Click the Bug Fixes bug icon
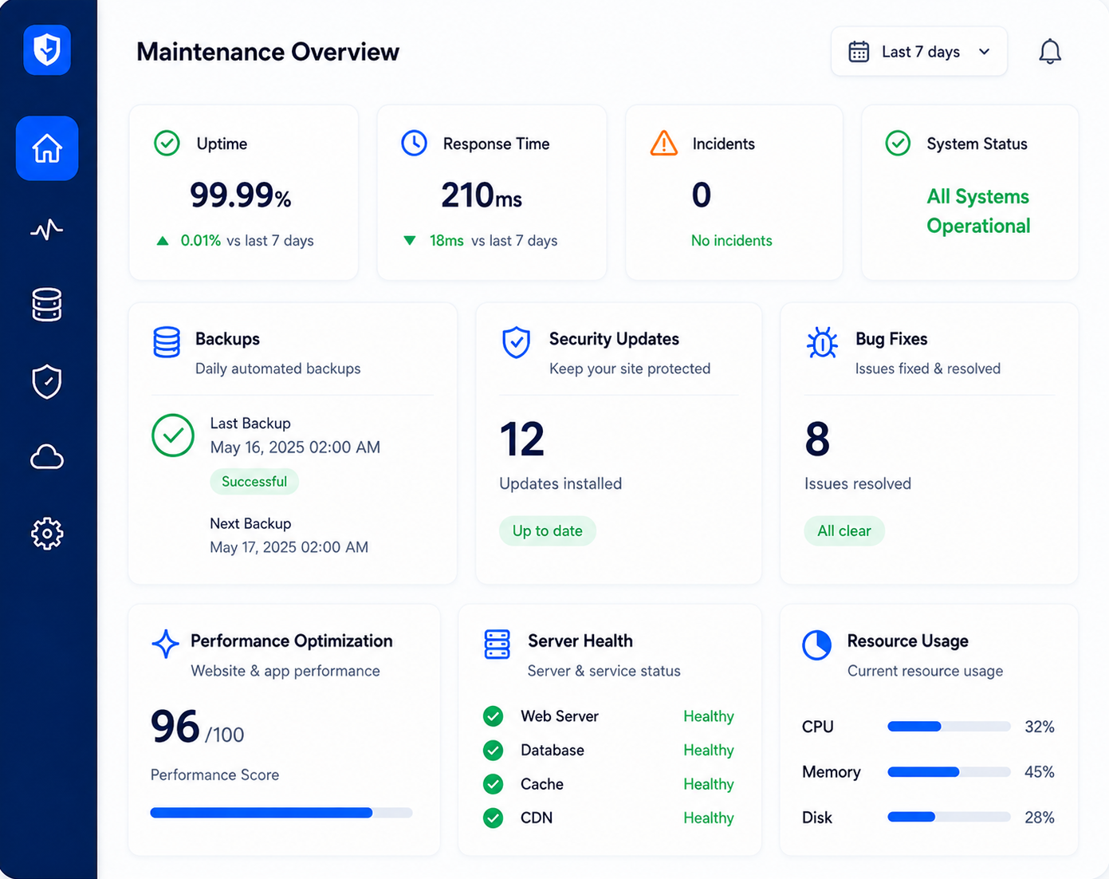The width and height of the screenshot is (1109, 879). click(x=822, y=342)
